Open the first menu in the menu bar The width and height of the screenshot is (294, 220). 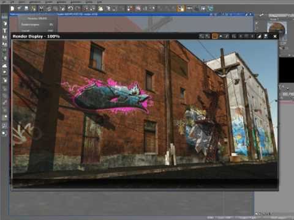pyautogui.click(x=4, y=2)
